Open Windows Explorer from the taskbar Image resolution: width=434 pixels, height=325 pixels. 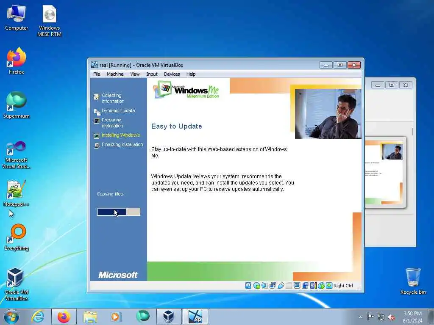pos(90,317)
